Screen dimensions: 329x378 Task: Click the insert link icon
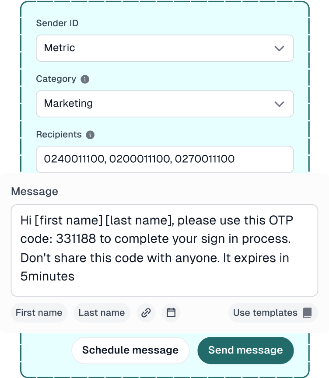[x=146, y=313]
